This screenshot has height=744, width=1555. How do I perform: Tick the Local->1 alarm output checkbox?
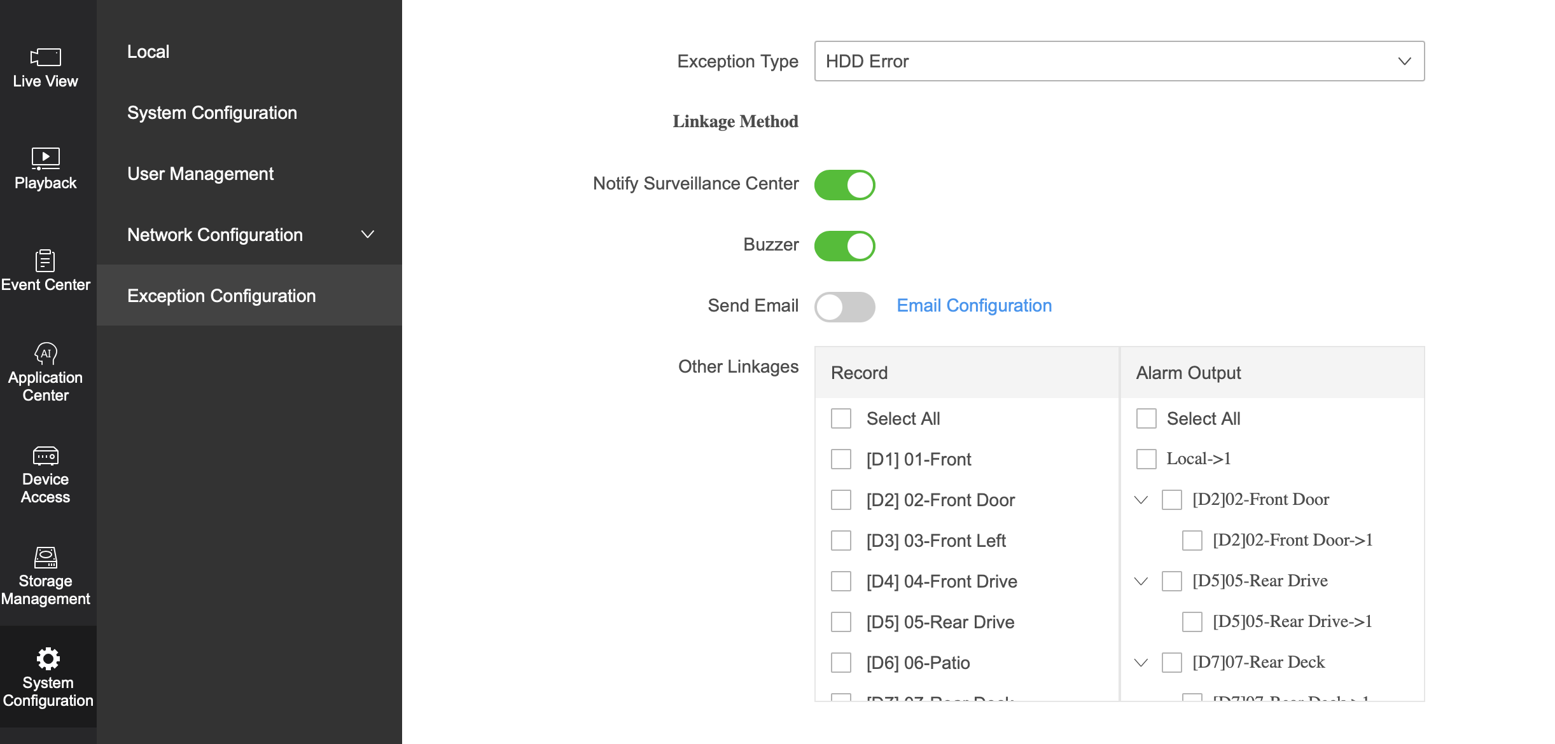[1147, 459]
